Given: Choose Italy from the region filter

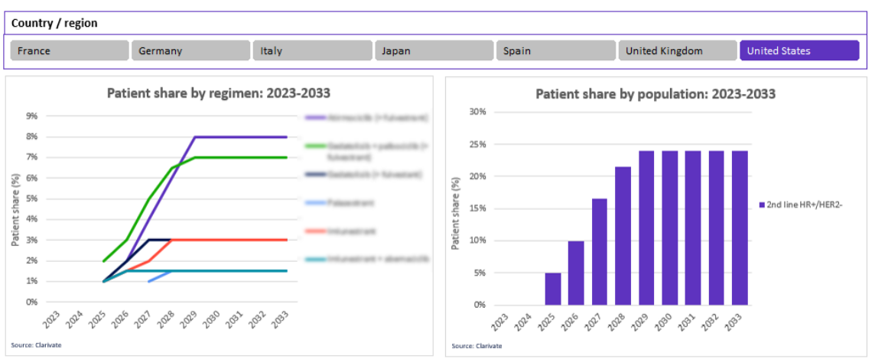Looking at the screenshot, I should (x=312, y=51).
